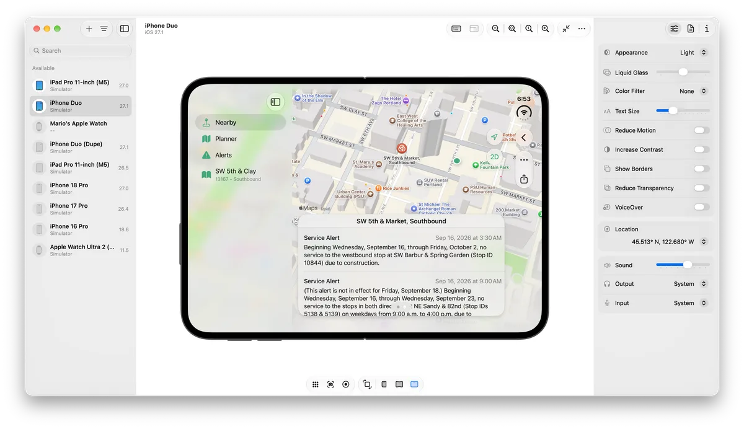Select iPhone 16 Pro simulator

point(81,229)
